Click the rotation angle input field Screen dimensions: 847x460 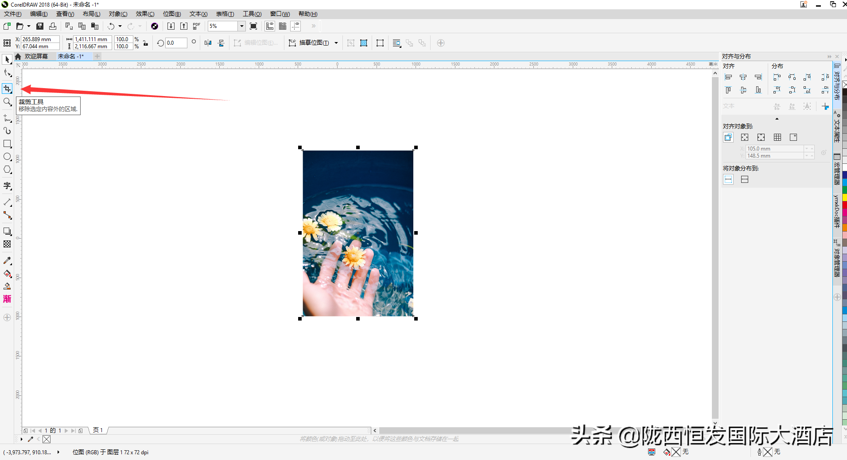176,43
